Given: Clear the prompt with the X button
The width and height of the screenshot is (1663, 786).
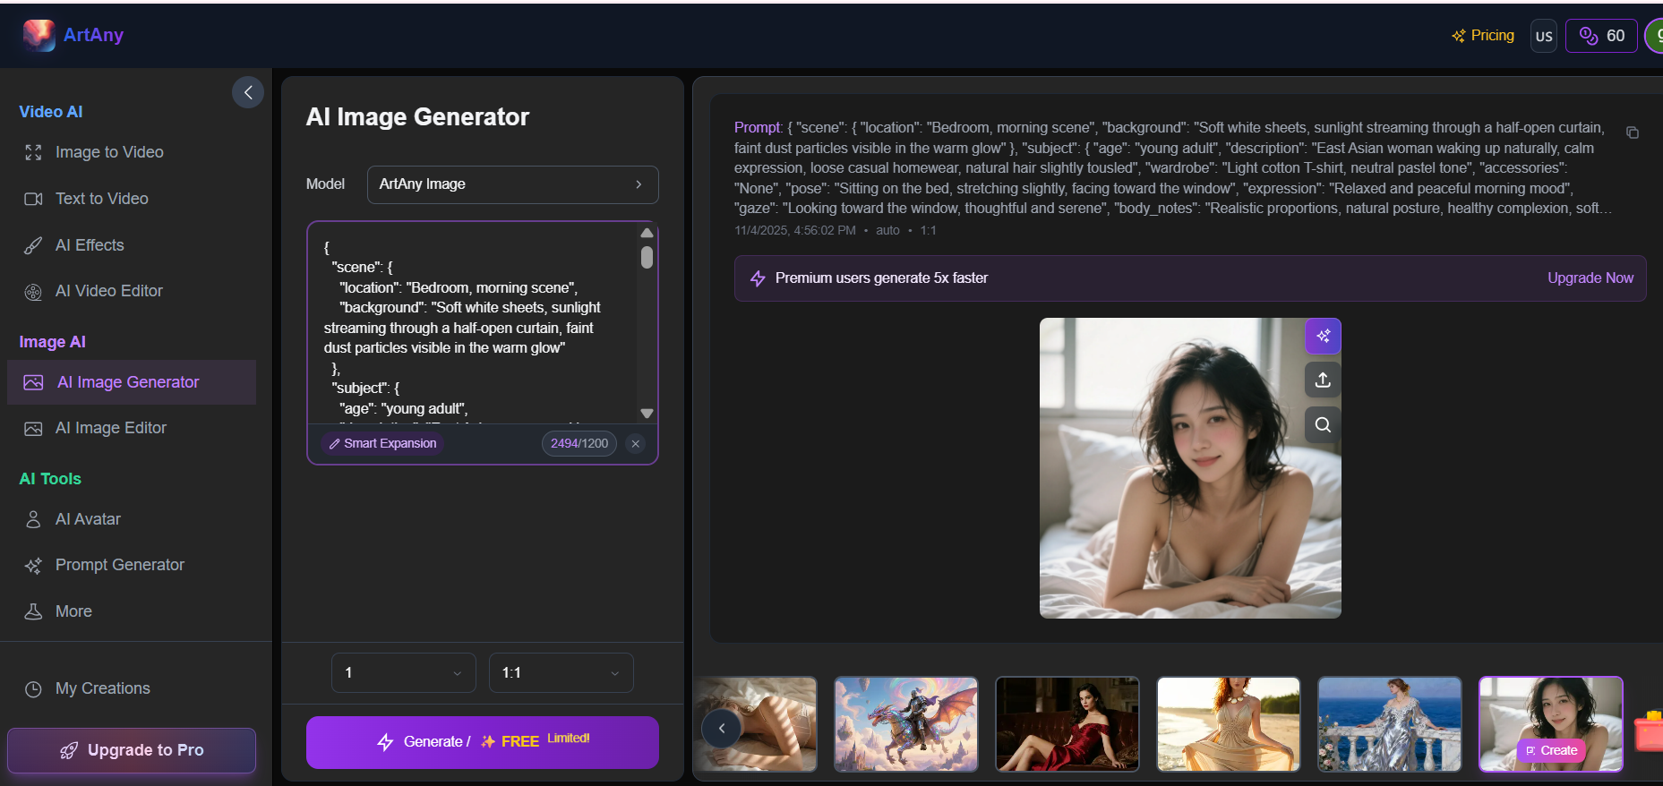Looking at the screenshot, I should 635,443.
